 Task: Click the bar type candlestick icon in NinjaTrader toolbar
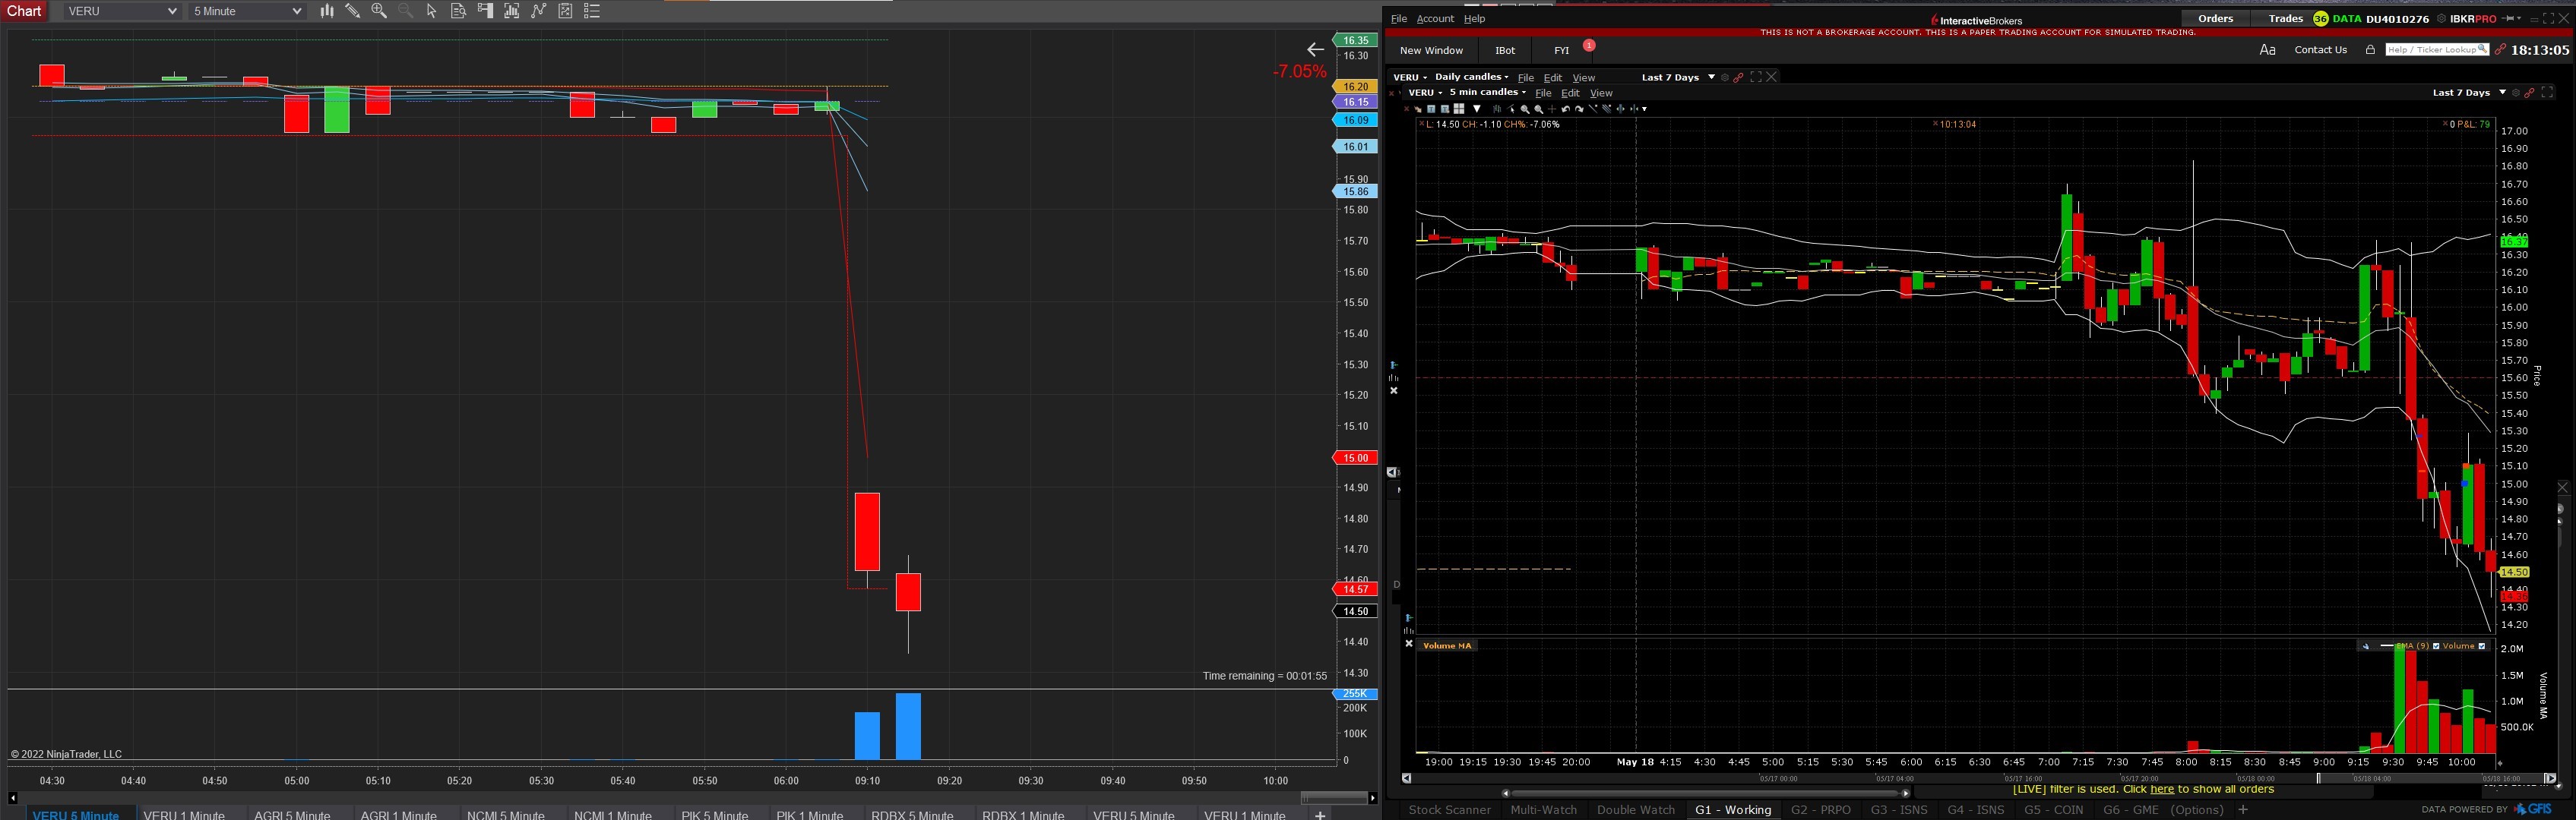click(326, 11)
